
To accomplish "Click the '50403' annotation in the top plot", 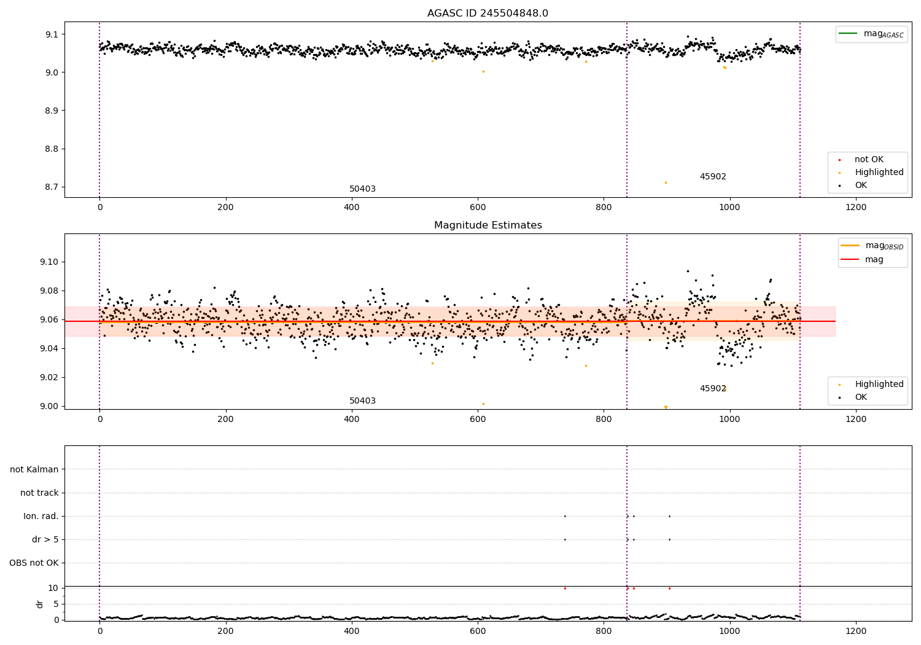I will (x=362, y=189).
